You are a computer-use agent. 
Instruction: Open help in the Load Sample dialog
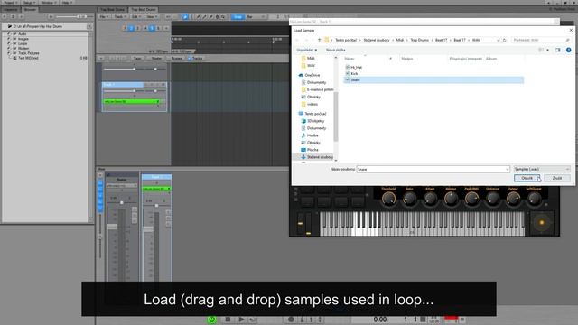click(568, 50)
